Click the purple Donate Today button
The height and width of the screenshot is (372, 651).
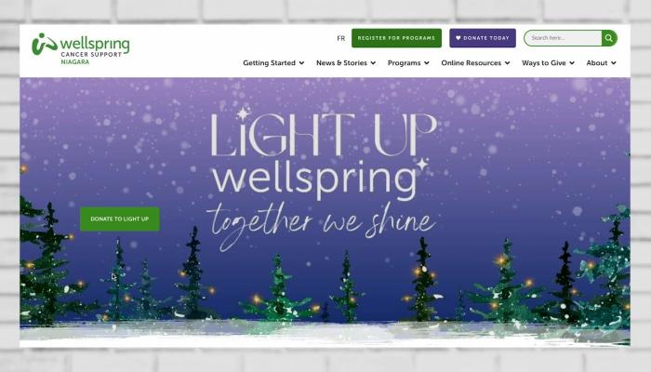(x=483, y=38)
